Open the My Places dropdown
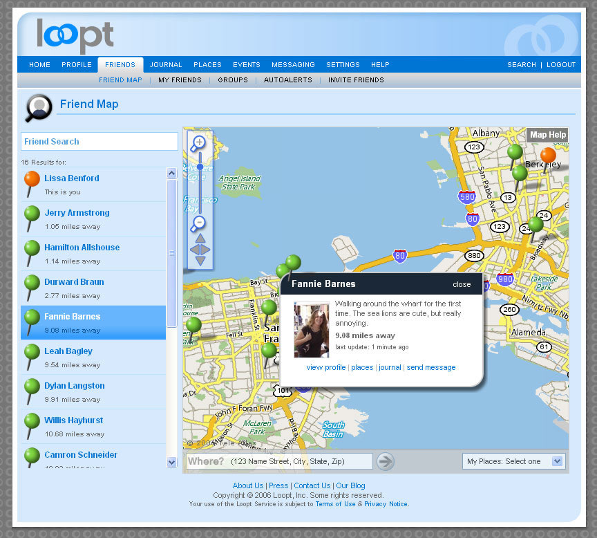Screen dimensions: 597x538 point(513,461)
